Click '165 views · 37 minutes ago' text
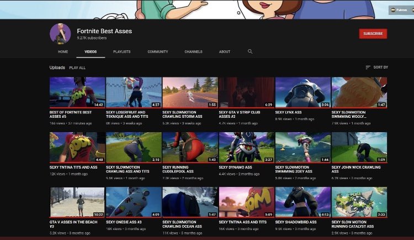This screenshot has width=414, height=240. tap(71, 123)
